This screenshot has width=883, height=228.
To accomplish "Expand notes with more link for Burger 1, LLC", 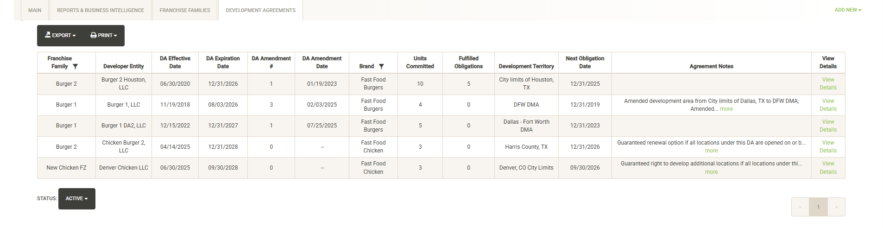I will (726, 109).
